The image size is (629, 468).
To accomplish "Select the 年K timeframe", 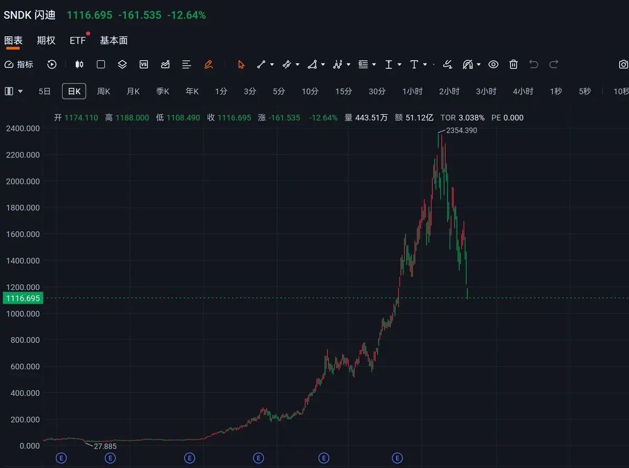I will click(192, 91).
